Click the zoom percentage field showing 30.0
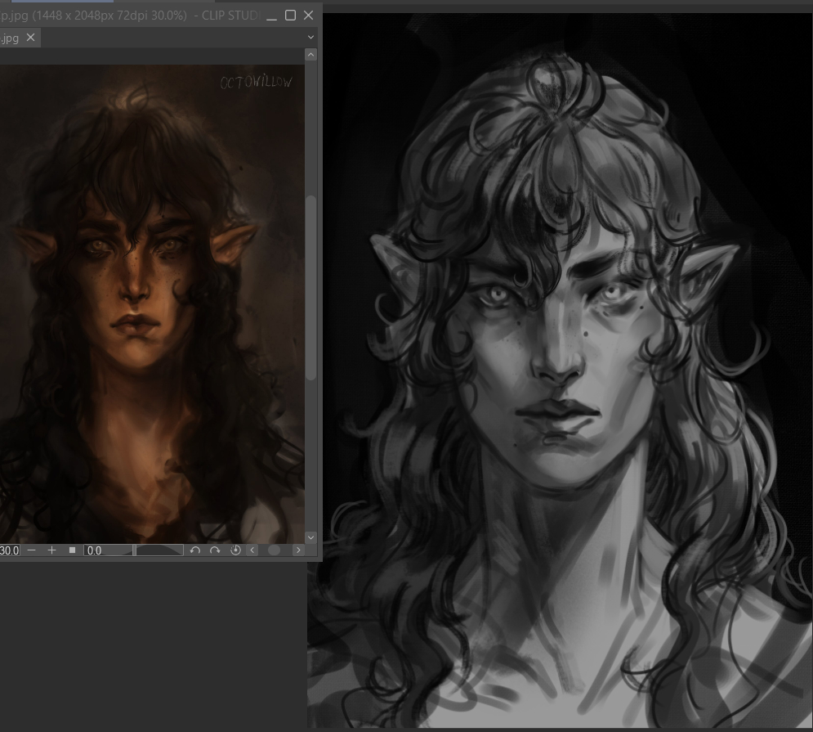The width and height of the screenshot is (813, 732). click(9, 550)
